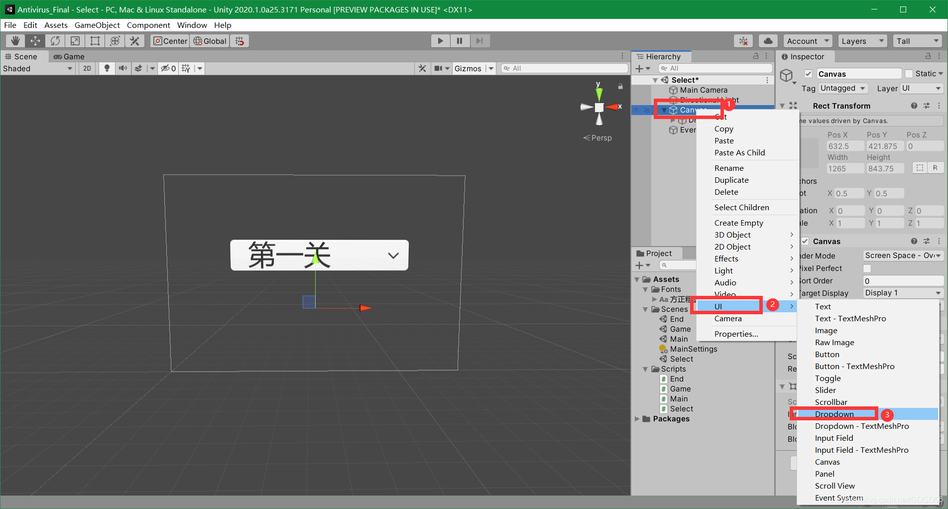Toggle 2D mode in the Scene view
This screenshot has height=509, width=948.
(87, 68)
